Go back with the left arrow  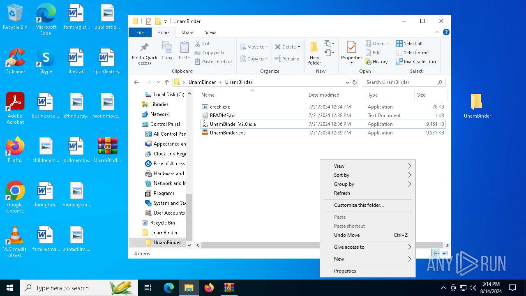pyautogui.click(x=136, y=82)
